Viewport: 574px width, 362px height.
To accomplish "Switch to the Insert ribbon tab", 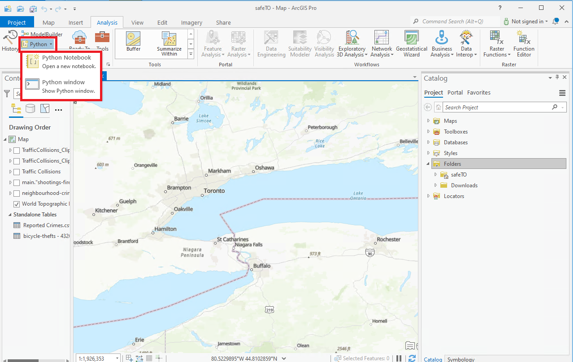I will 76,22.
